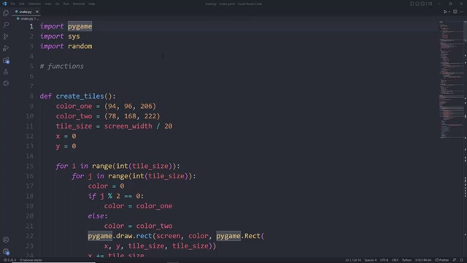Click 'Rect' after second pygame on line 22
This screenshot has width=467, height=263.
(x=252, y=236)
